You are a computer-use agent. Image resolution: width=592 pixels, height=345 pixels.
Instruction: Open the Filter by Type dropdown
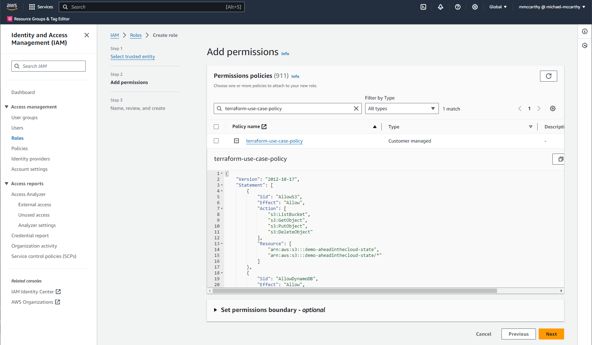tap(402, 108)
